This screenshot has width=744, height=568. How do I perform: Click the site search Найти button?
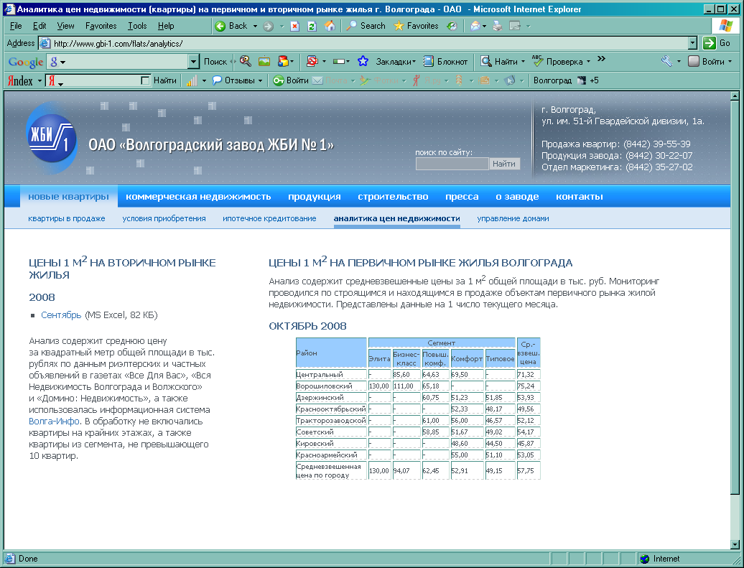[x=504, y=164]
